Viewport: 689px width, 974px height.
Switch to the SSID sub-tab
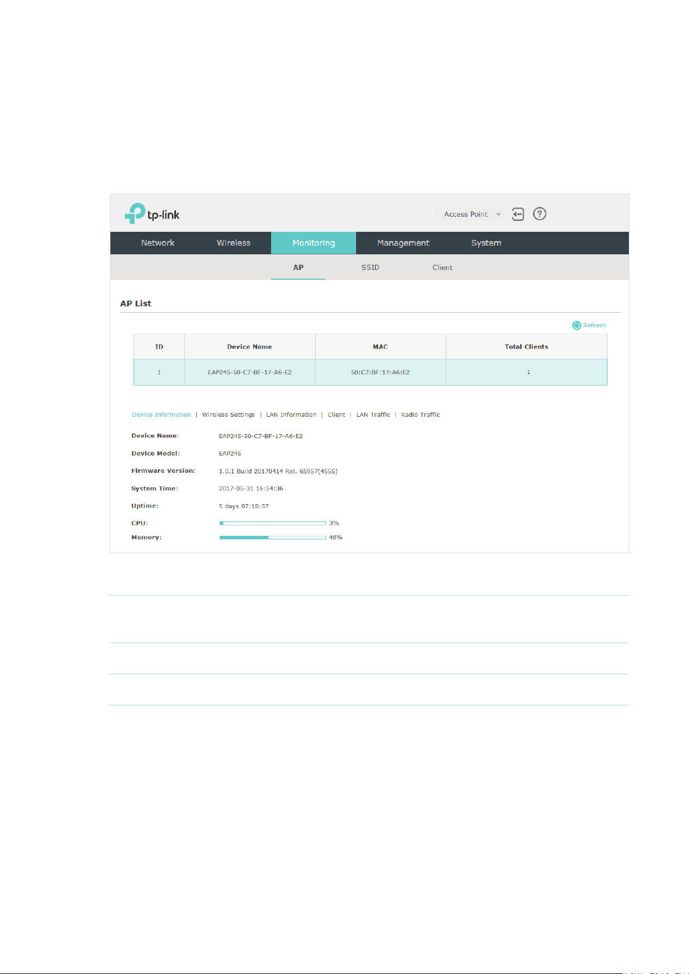pos(371,267)
